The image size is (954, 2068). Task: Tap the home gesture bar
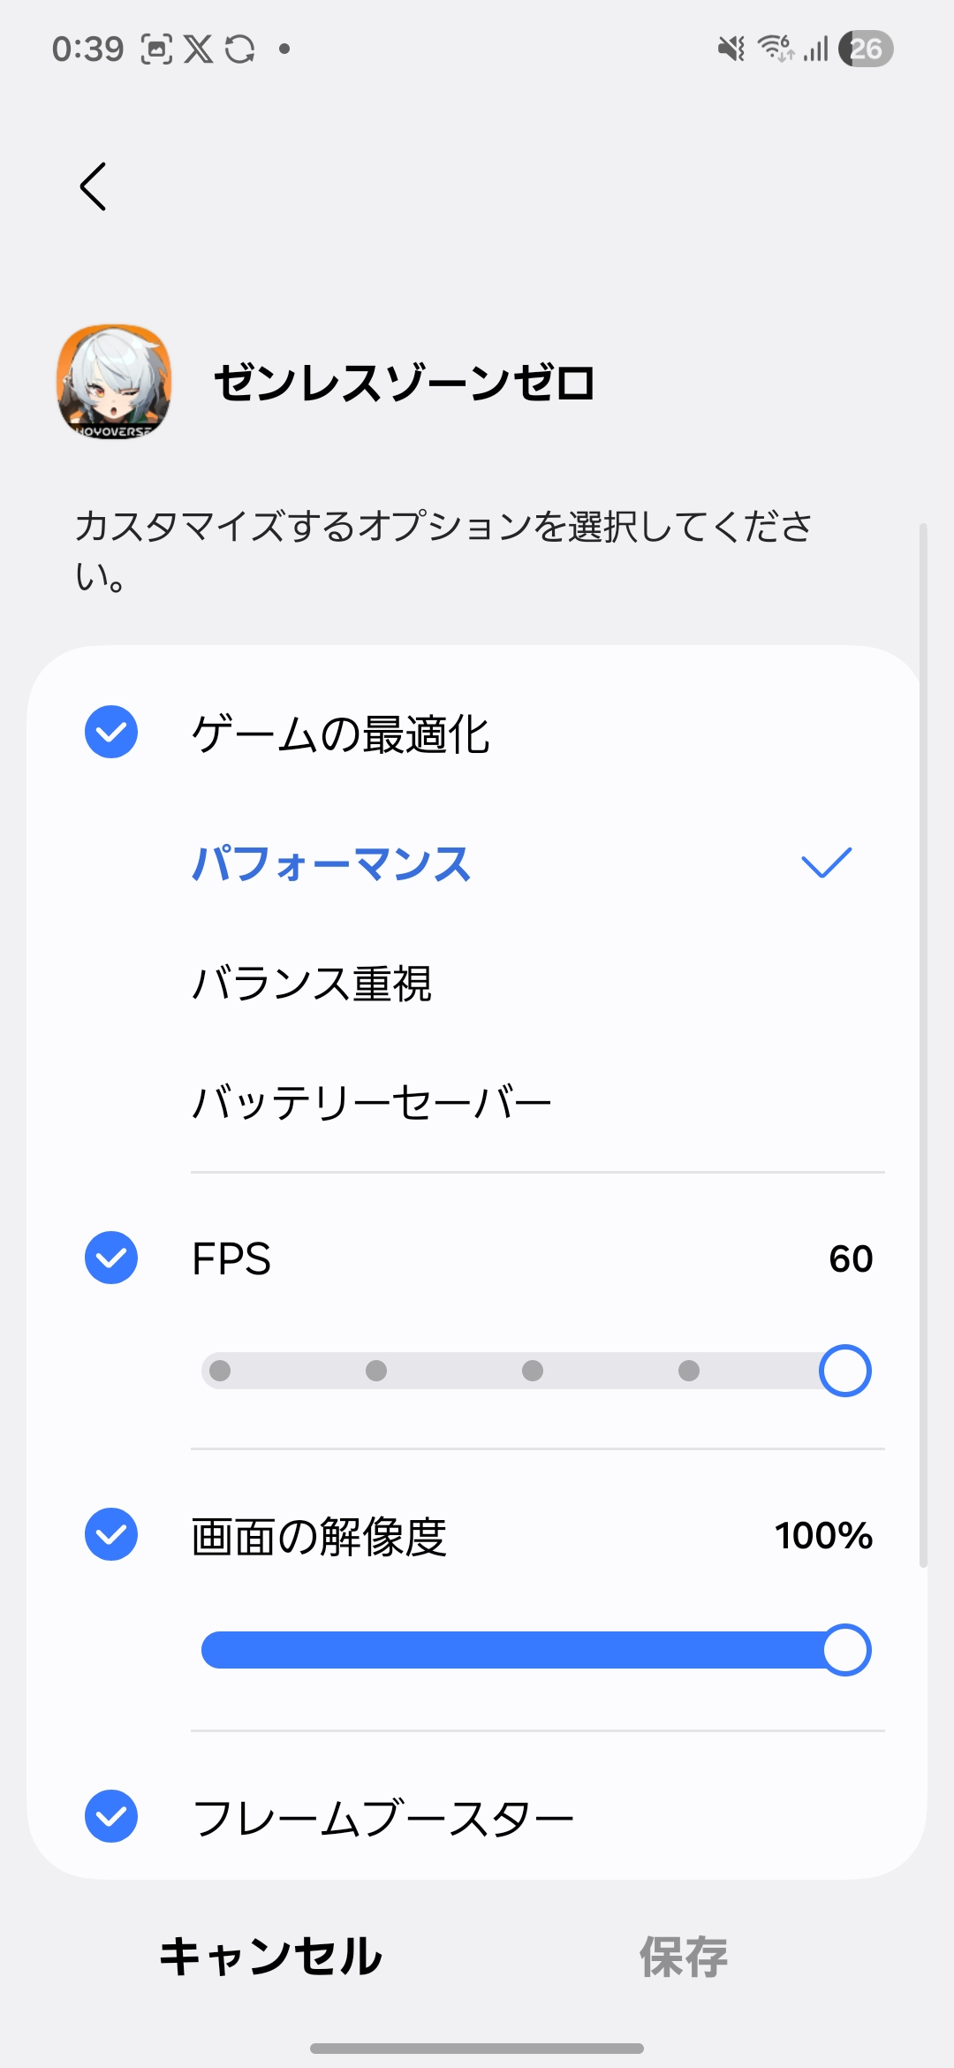[477, 2048]
